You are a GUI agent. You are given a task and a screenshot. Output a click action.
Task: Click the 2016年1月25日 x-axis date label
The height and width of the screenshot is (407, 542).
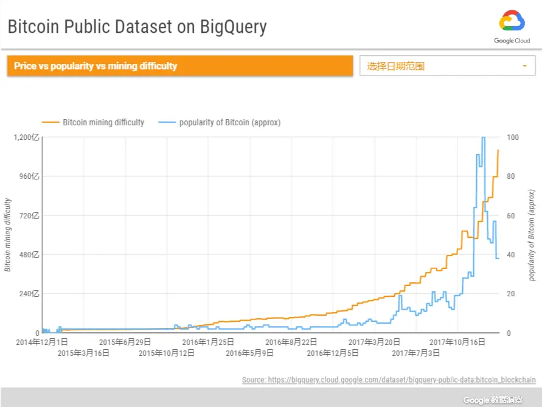(208, 342)
